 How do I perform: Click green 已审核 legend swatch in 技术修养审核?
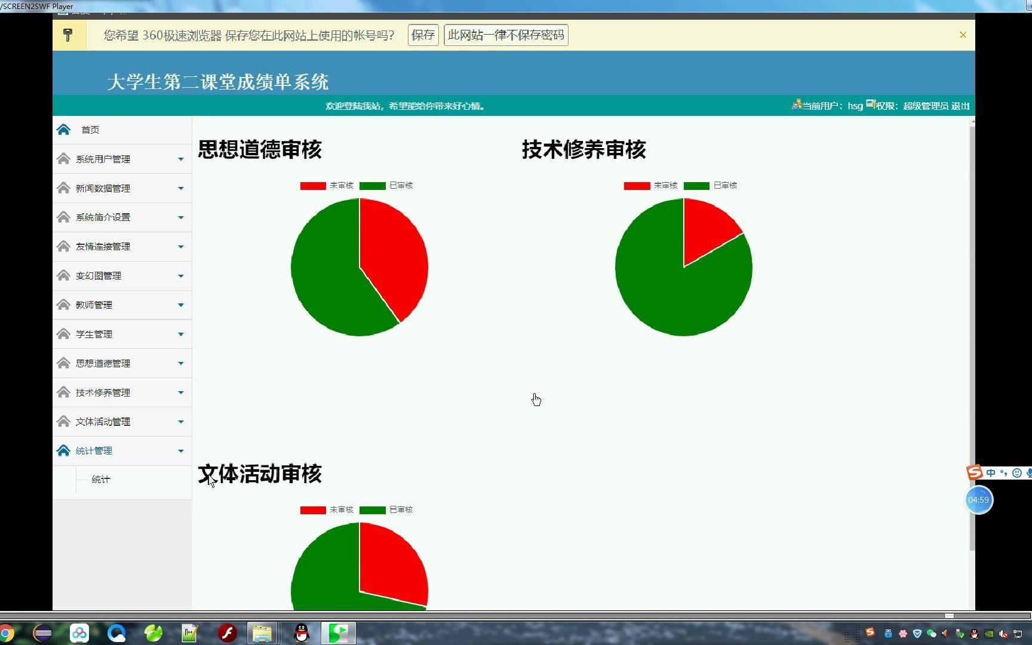pyautogui.click(x=696, y=186)
